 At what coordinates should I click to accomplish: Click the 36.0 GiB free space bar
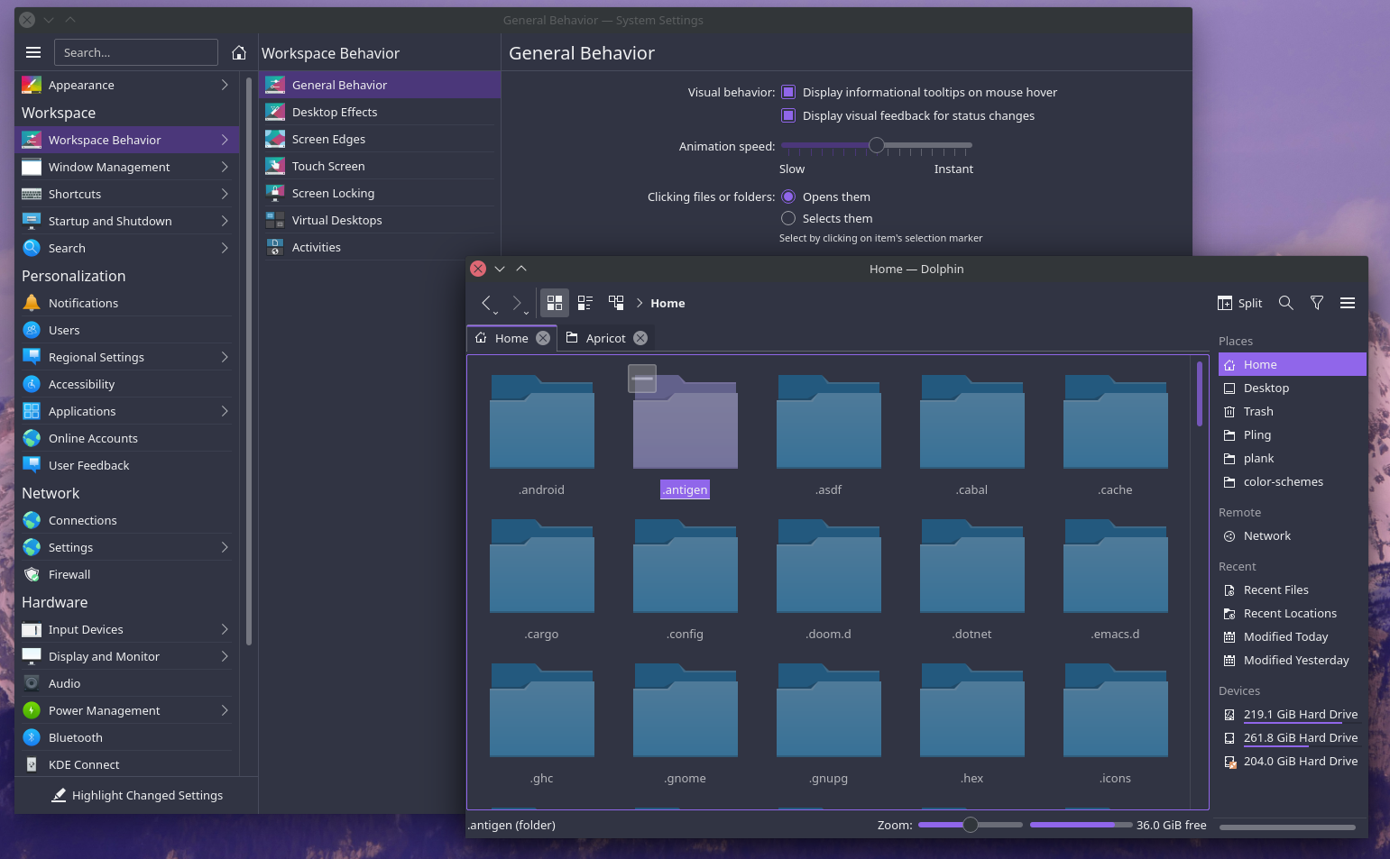click(1081, 825)
